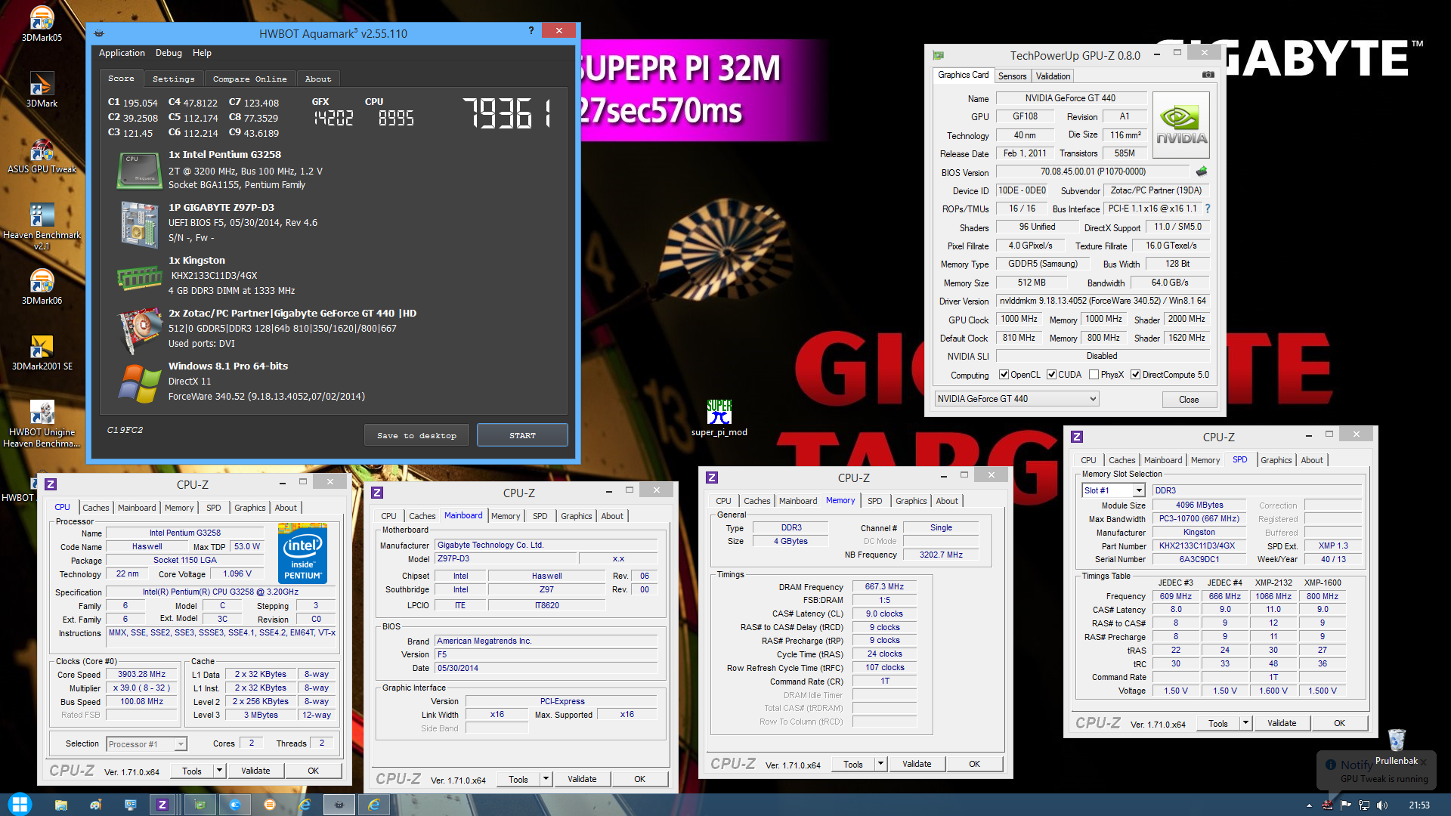This screenshot has height=816, width=1451.
Task: Open the Windows Start button
Action: 20,804
